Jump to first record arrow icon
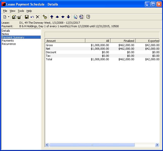This screenshot has width=163, height=151. tap(52, 17)
